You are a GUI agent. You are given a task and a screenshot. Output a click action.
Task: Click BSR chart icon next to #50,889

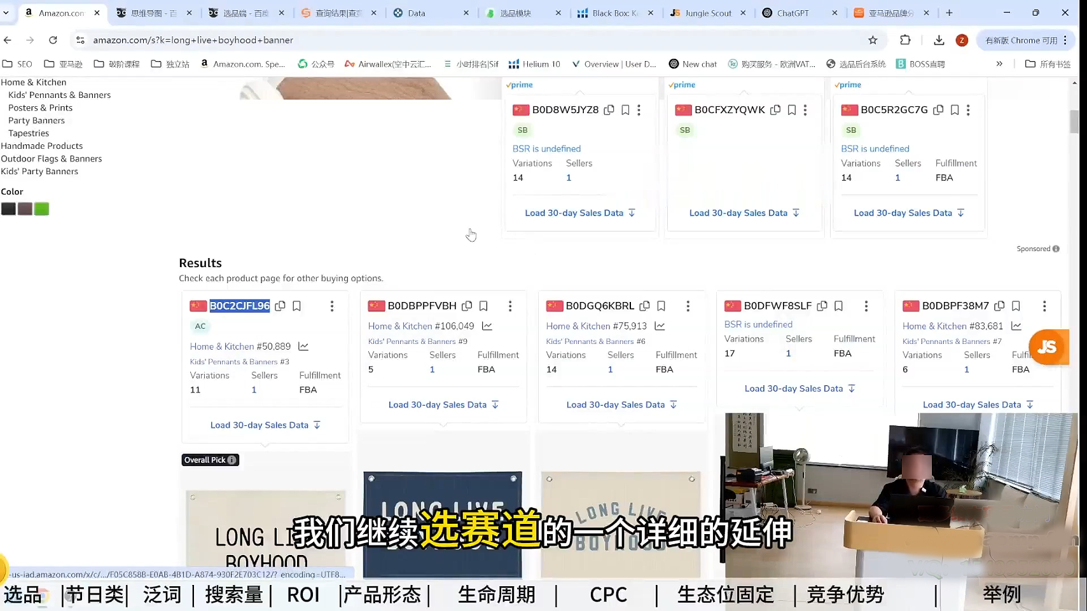click(303, 347)
